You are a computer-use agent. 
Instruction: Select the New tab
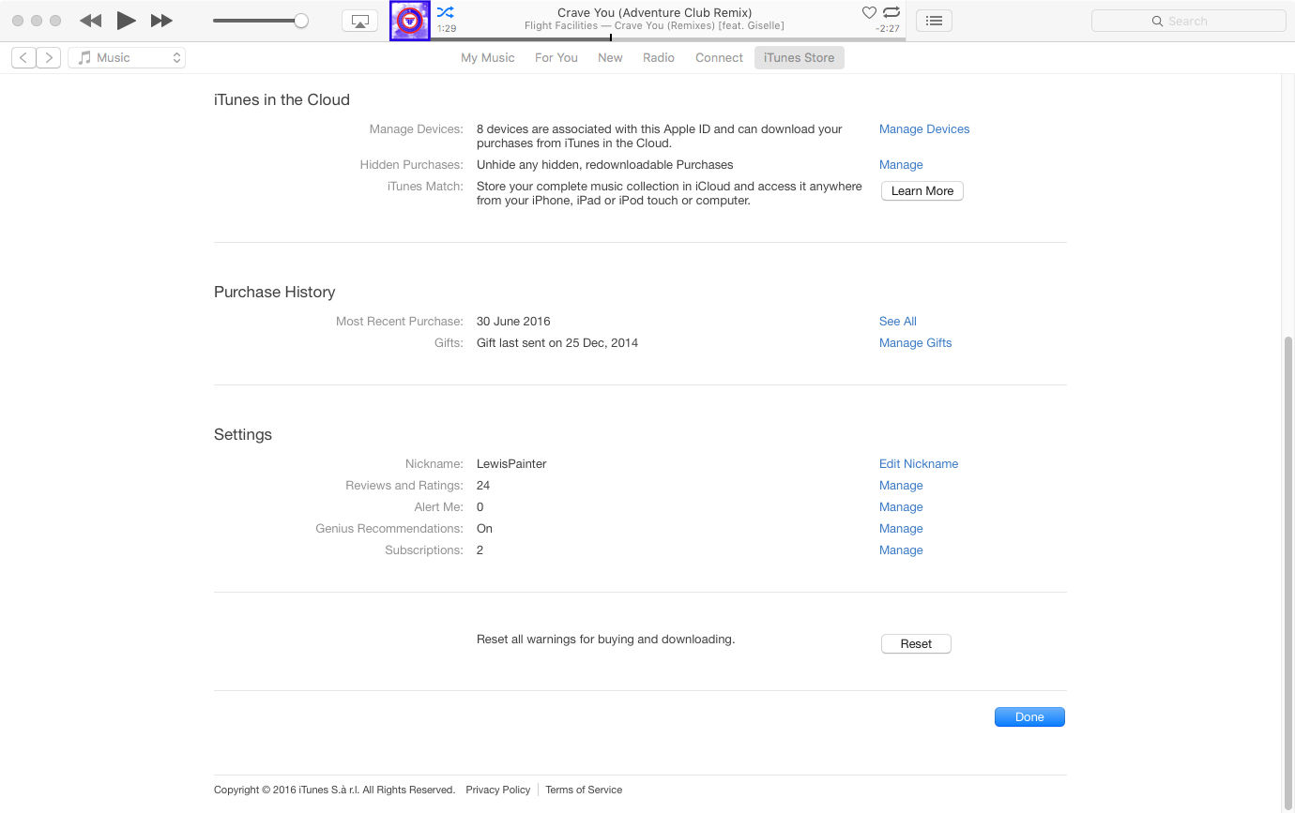click(x=610, y=58)
